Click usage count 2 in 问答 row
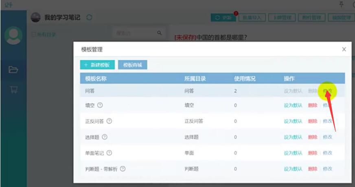 [x=235, y=91]
